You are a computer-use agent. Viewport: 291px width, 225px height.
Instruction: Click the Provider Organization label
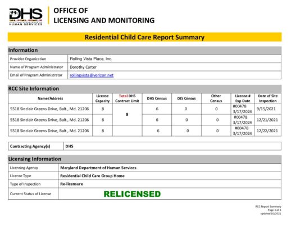(x=28, y=59)
